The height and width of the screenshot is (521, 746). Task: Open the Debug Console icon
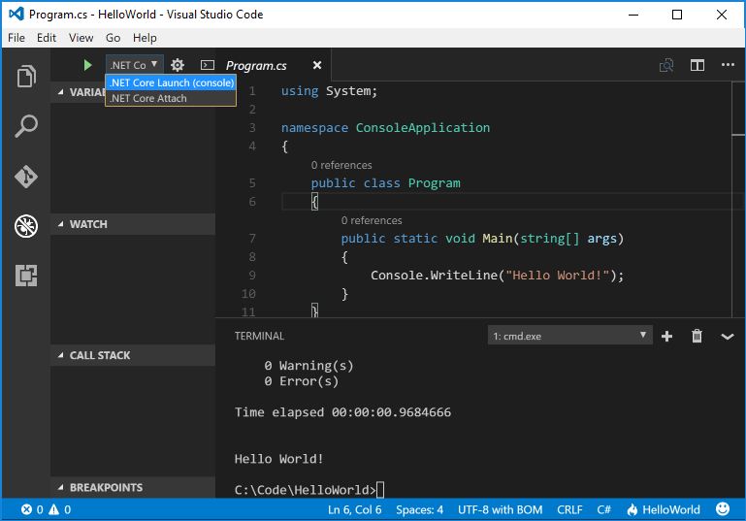(208, 65)
